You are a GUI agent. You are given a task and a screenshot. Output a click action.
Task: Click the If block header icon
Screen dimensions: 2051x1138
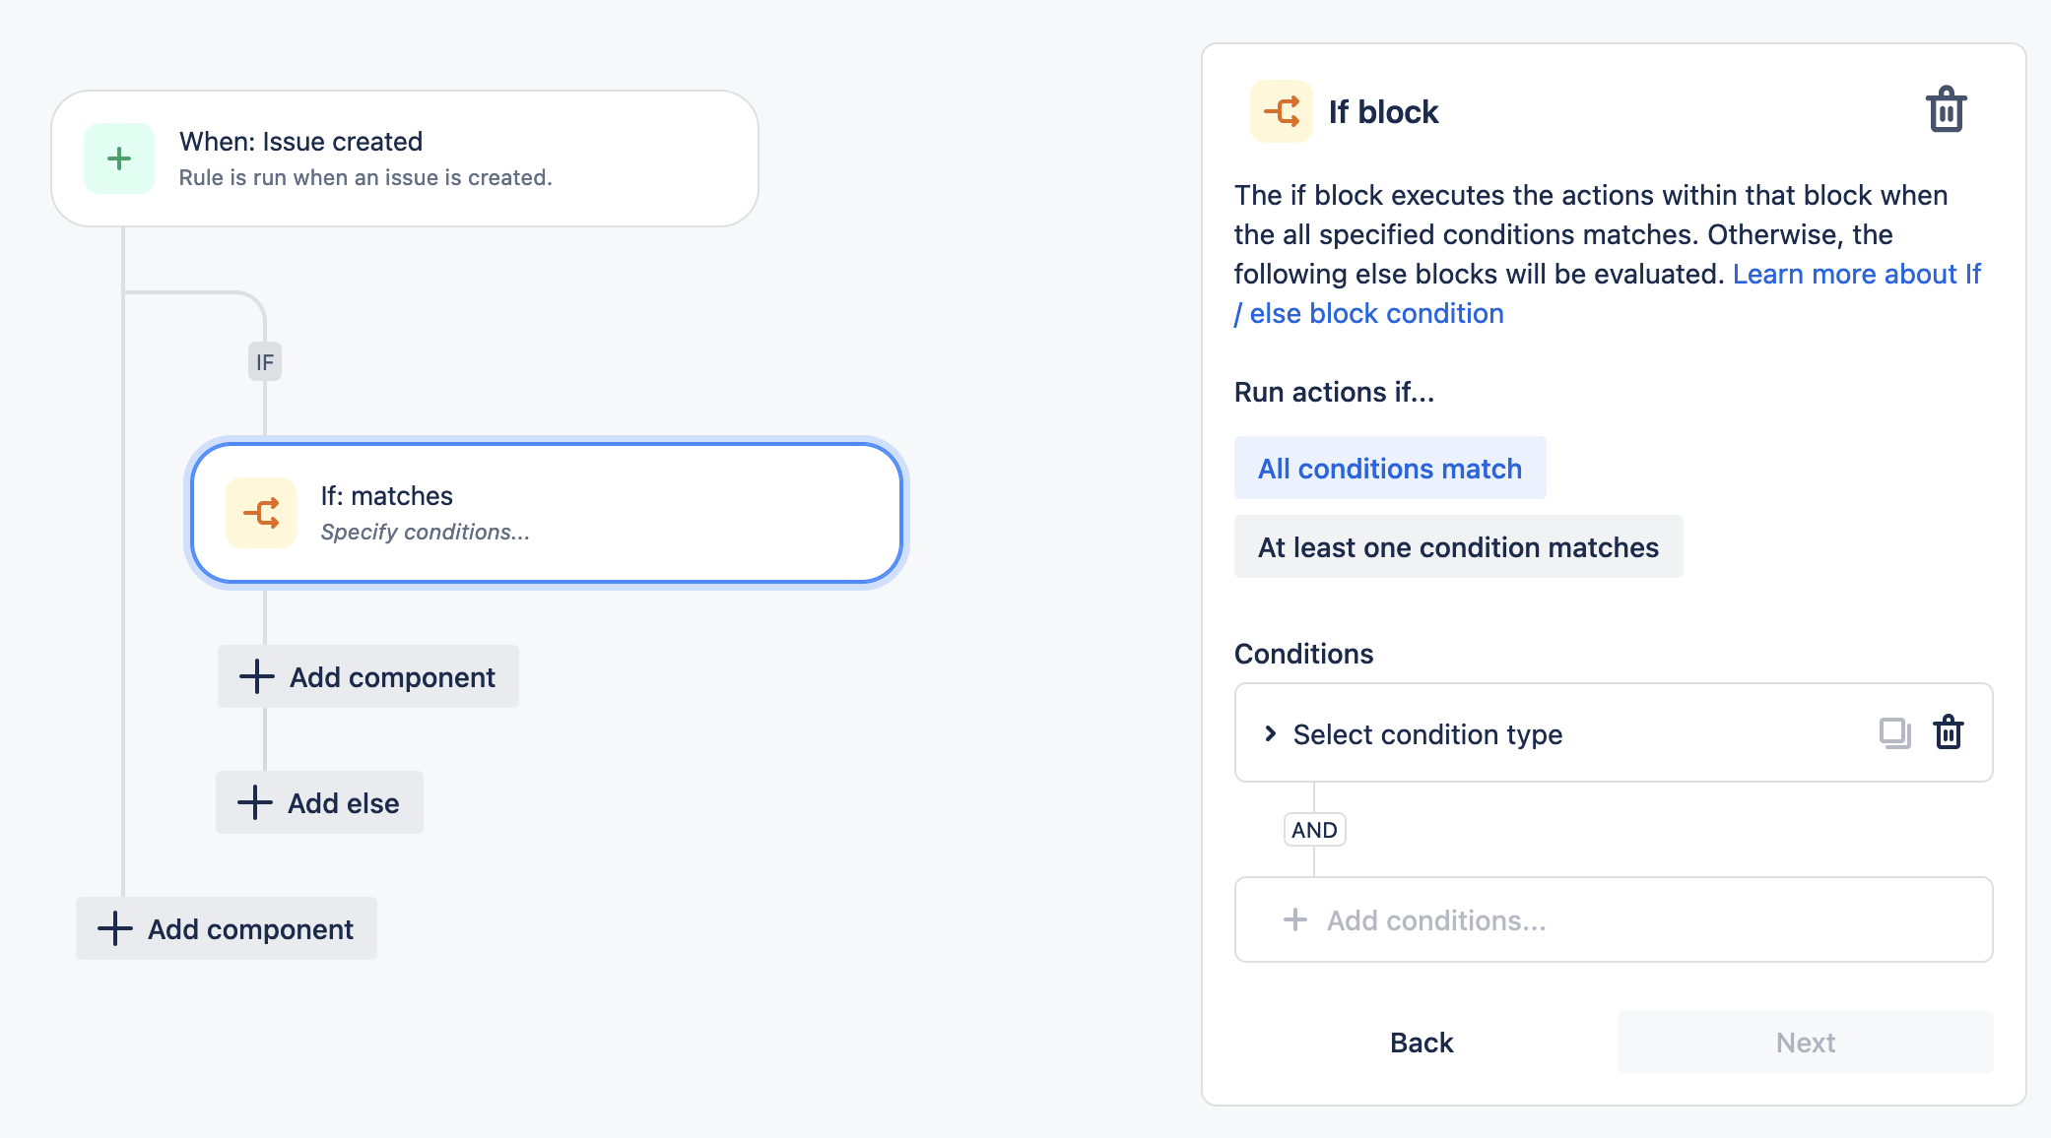click(1281, 111)
